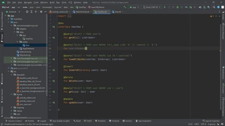Image resolution: width=225 pixels, height=126 pixels.
Task: Expand the adapter package
Action: [x=14, y=29]
